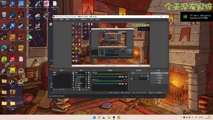Open source properties gear in Sources panel

80,90
